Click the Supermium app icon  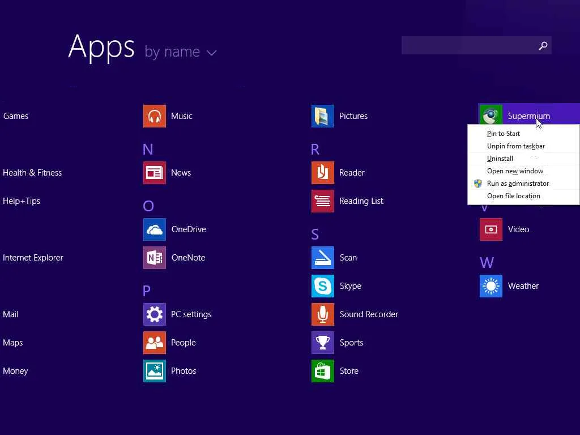491,115
